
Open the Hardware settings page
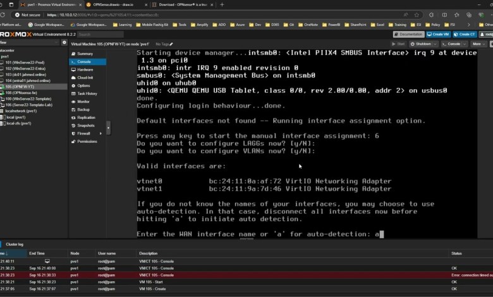tap(85, 70)
